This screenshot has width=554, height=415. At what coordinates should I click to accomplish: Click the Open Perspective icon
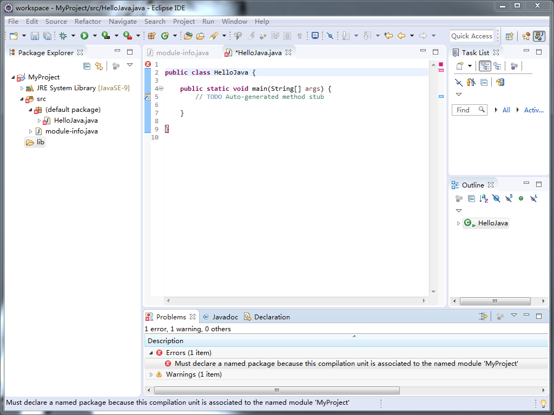pyautogui.click(x=509, y=36)
